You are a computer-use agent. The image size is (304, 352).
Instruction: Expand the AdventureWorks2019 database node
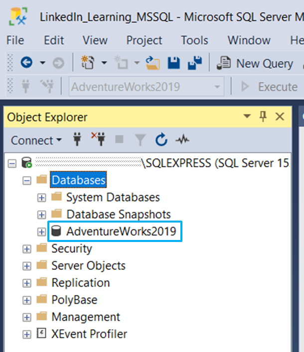click(41, 232)
